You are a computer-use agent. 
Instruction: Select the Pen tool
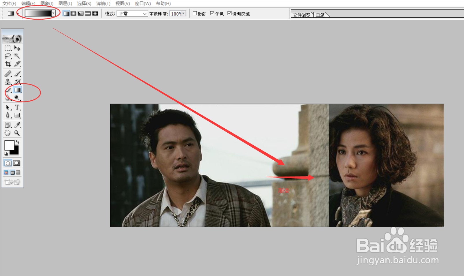pyautogui.click(x=8, y=115)
